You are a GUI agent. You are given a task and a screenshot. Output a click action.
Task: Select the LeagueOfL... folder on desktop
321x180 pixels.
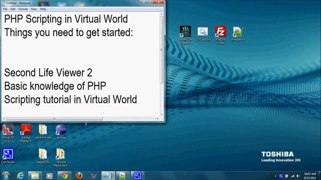pyautogui.click(x=43, y=156)
